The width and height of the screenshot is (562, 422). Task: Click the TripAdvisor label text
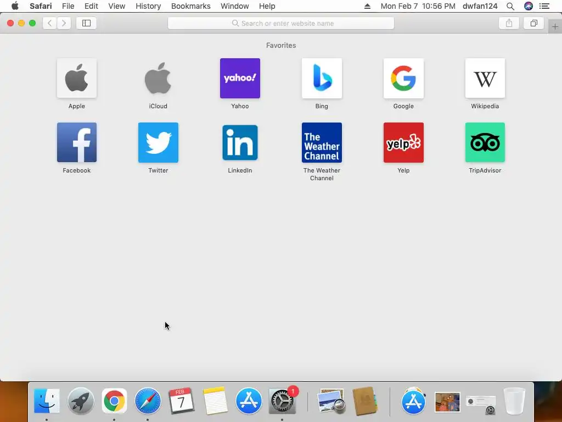coord(485,170)
